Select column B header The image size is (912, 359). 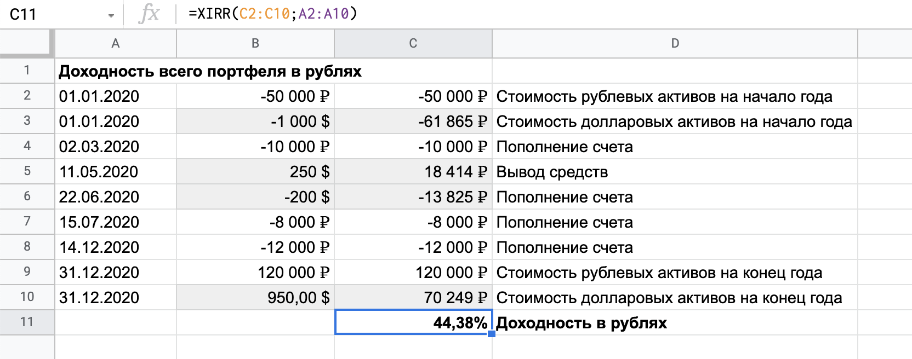point(255,43)
